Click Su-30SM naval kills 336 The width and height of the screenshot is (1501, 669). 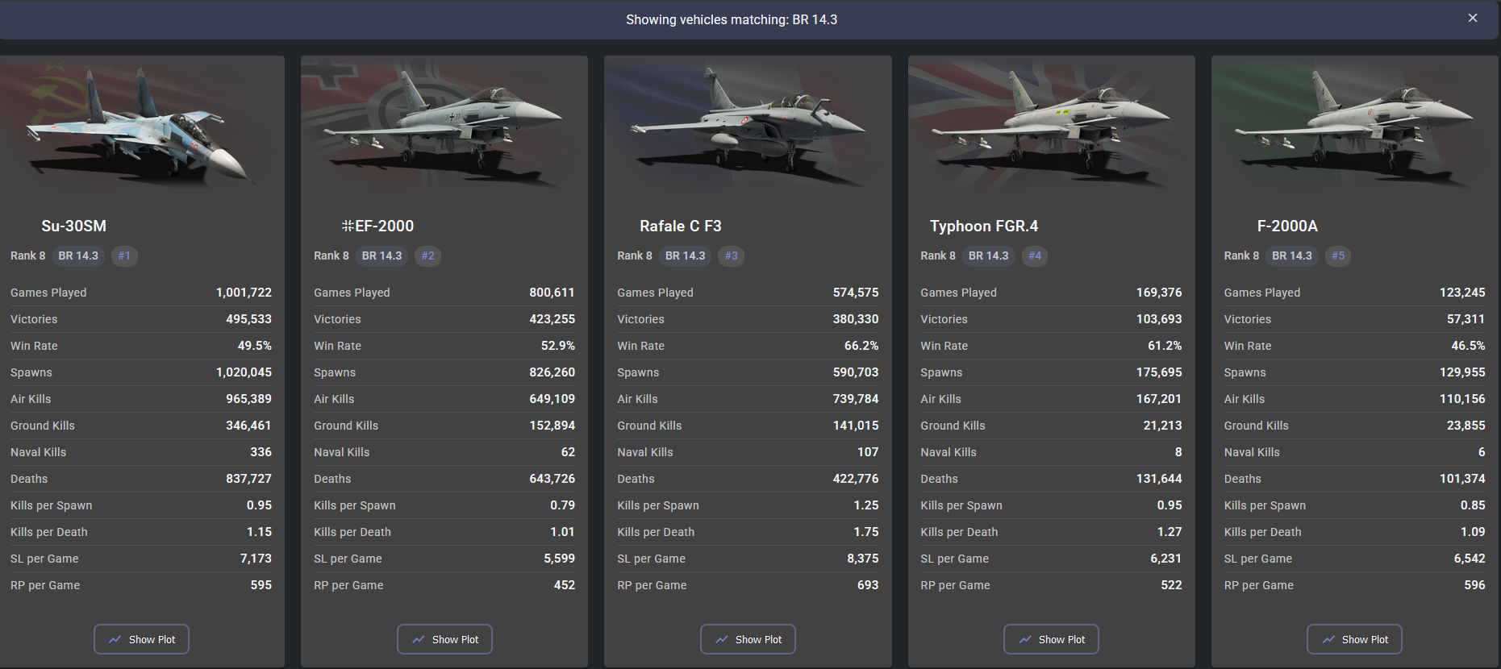261,452
